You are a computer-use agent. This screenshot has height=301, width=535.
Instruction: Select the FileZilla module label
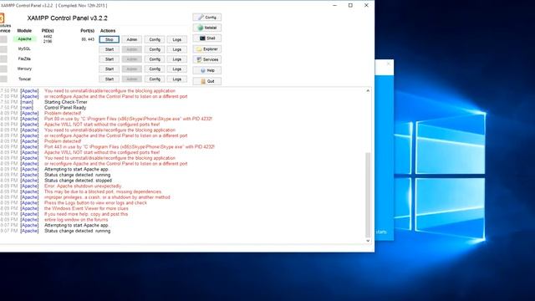(x=24, y=59)
